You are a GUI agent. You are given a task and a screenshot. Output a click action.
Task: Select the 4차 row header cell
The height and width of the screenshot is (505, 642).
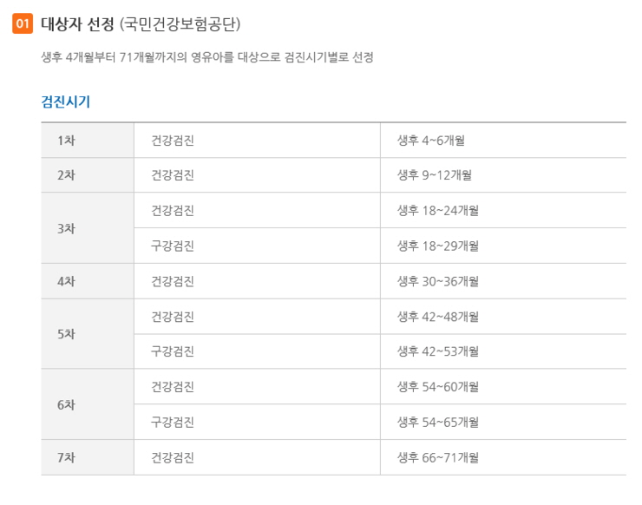[67, 281]
